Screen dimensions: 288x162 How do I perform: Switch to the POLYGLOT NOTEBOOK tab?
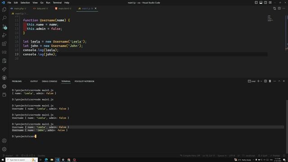point(85,81)
